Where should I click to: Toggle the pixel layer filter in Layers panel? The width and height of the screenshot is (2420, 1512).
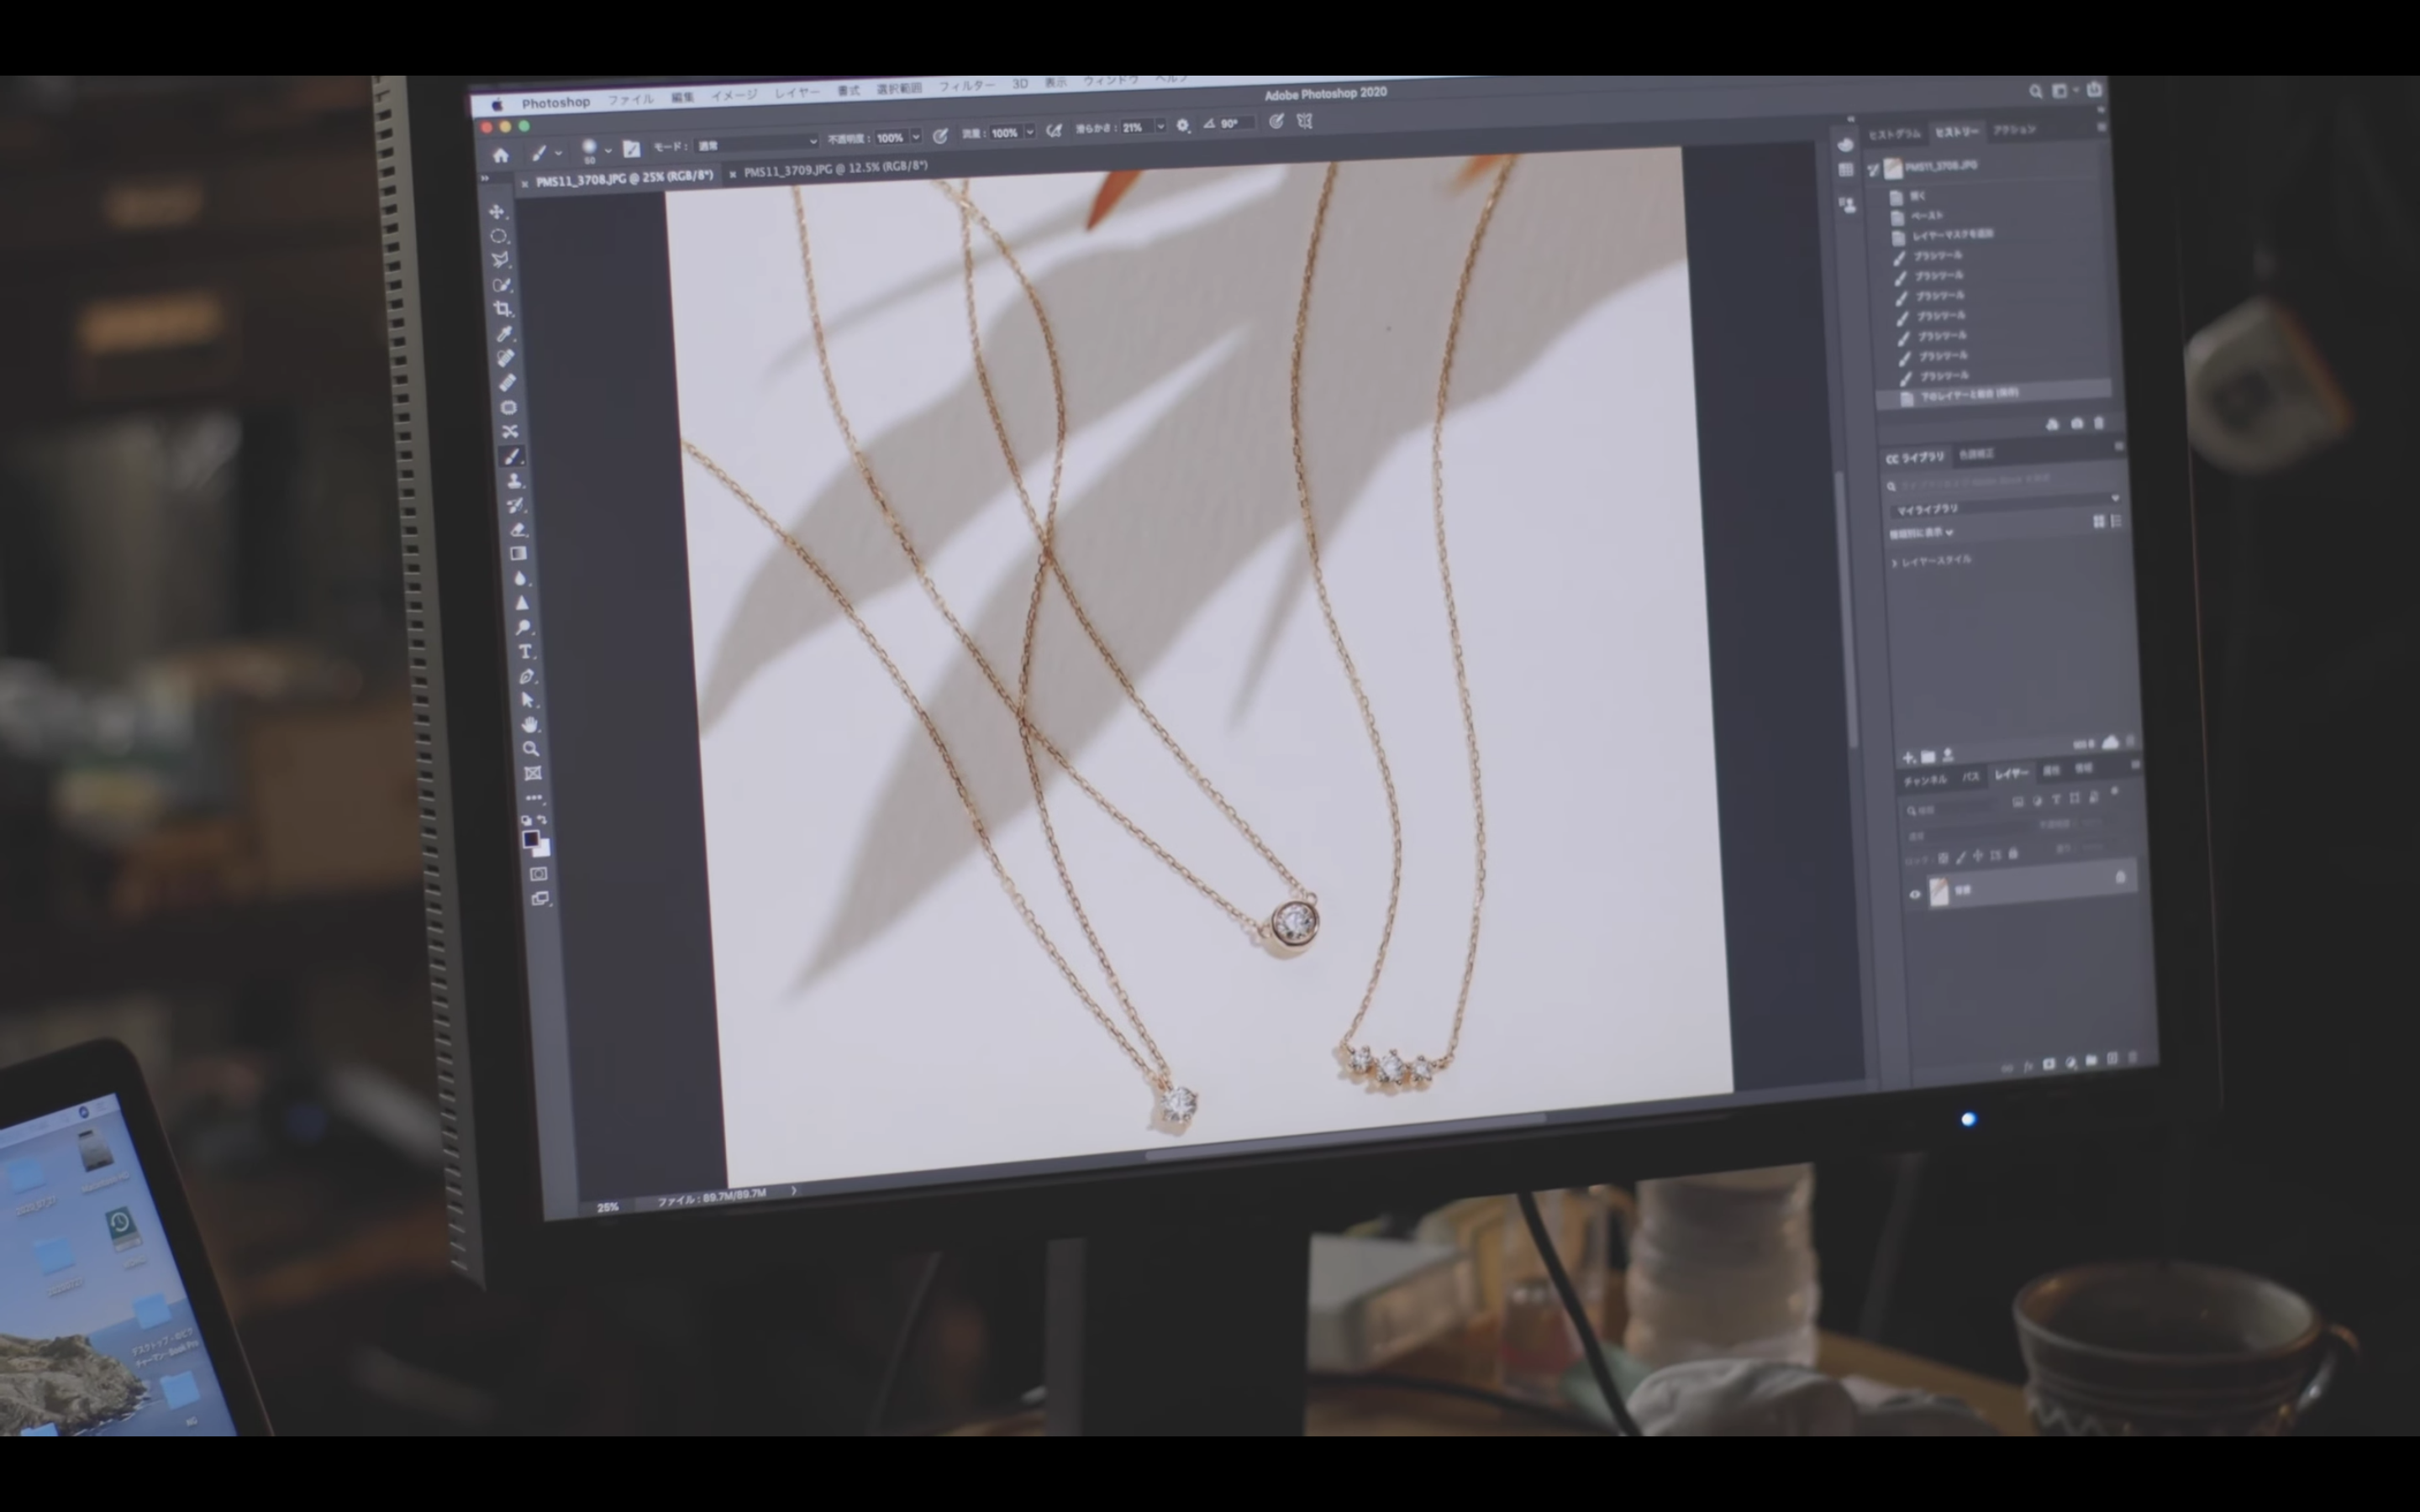coord(2018,801)
